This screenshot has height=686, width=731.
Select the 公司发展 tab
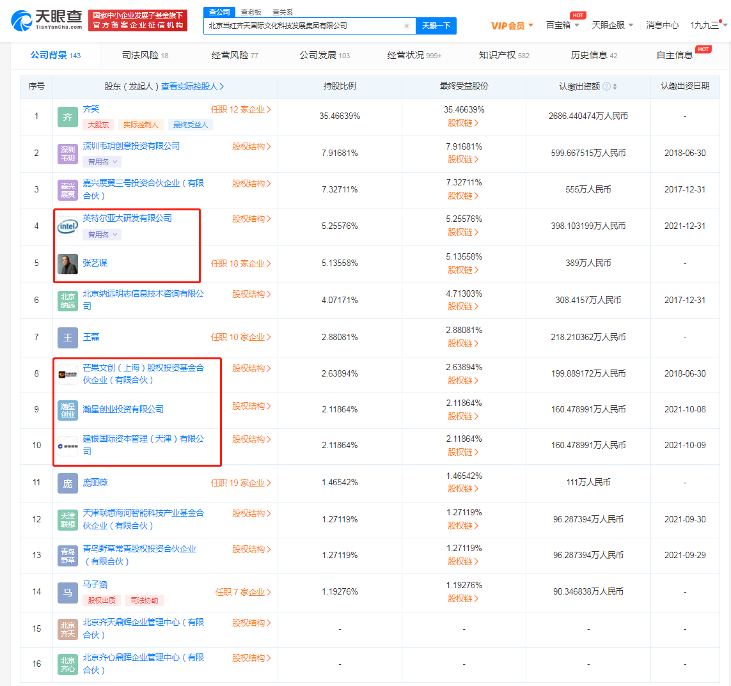click(x=324, y=56)
